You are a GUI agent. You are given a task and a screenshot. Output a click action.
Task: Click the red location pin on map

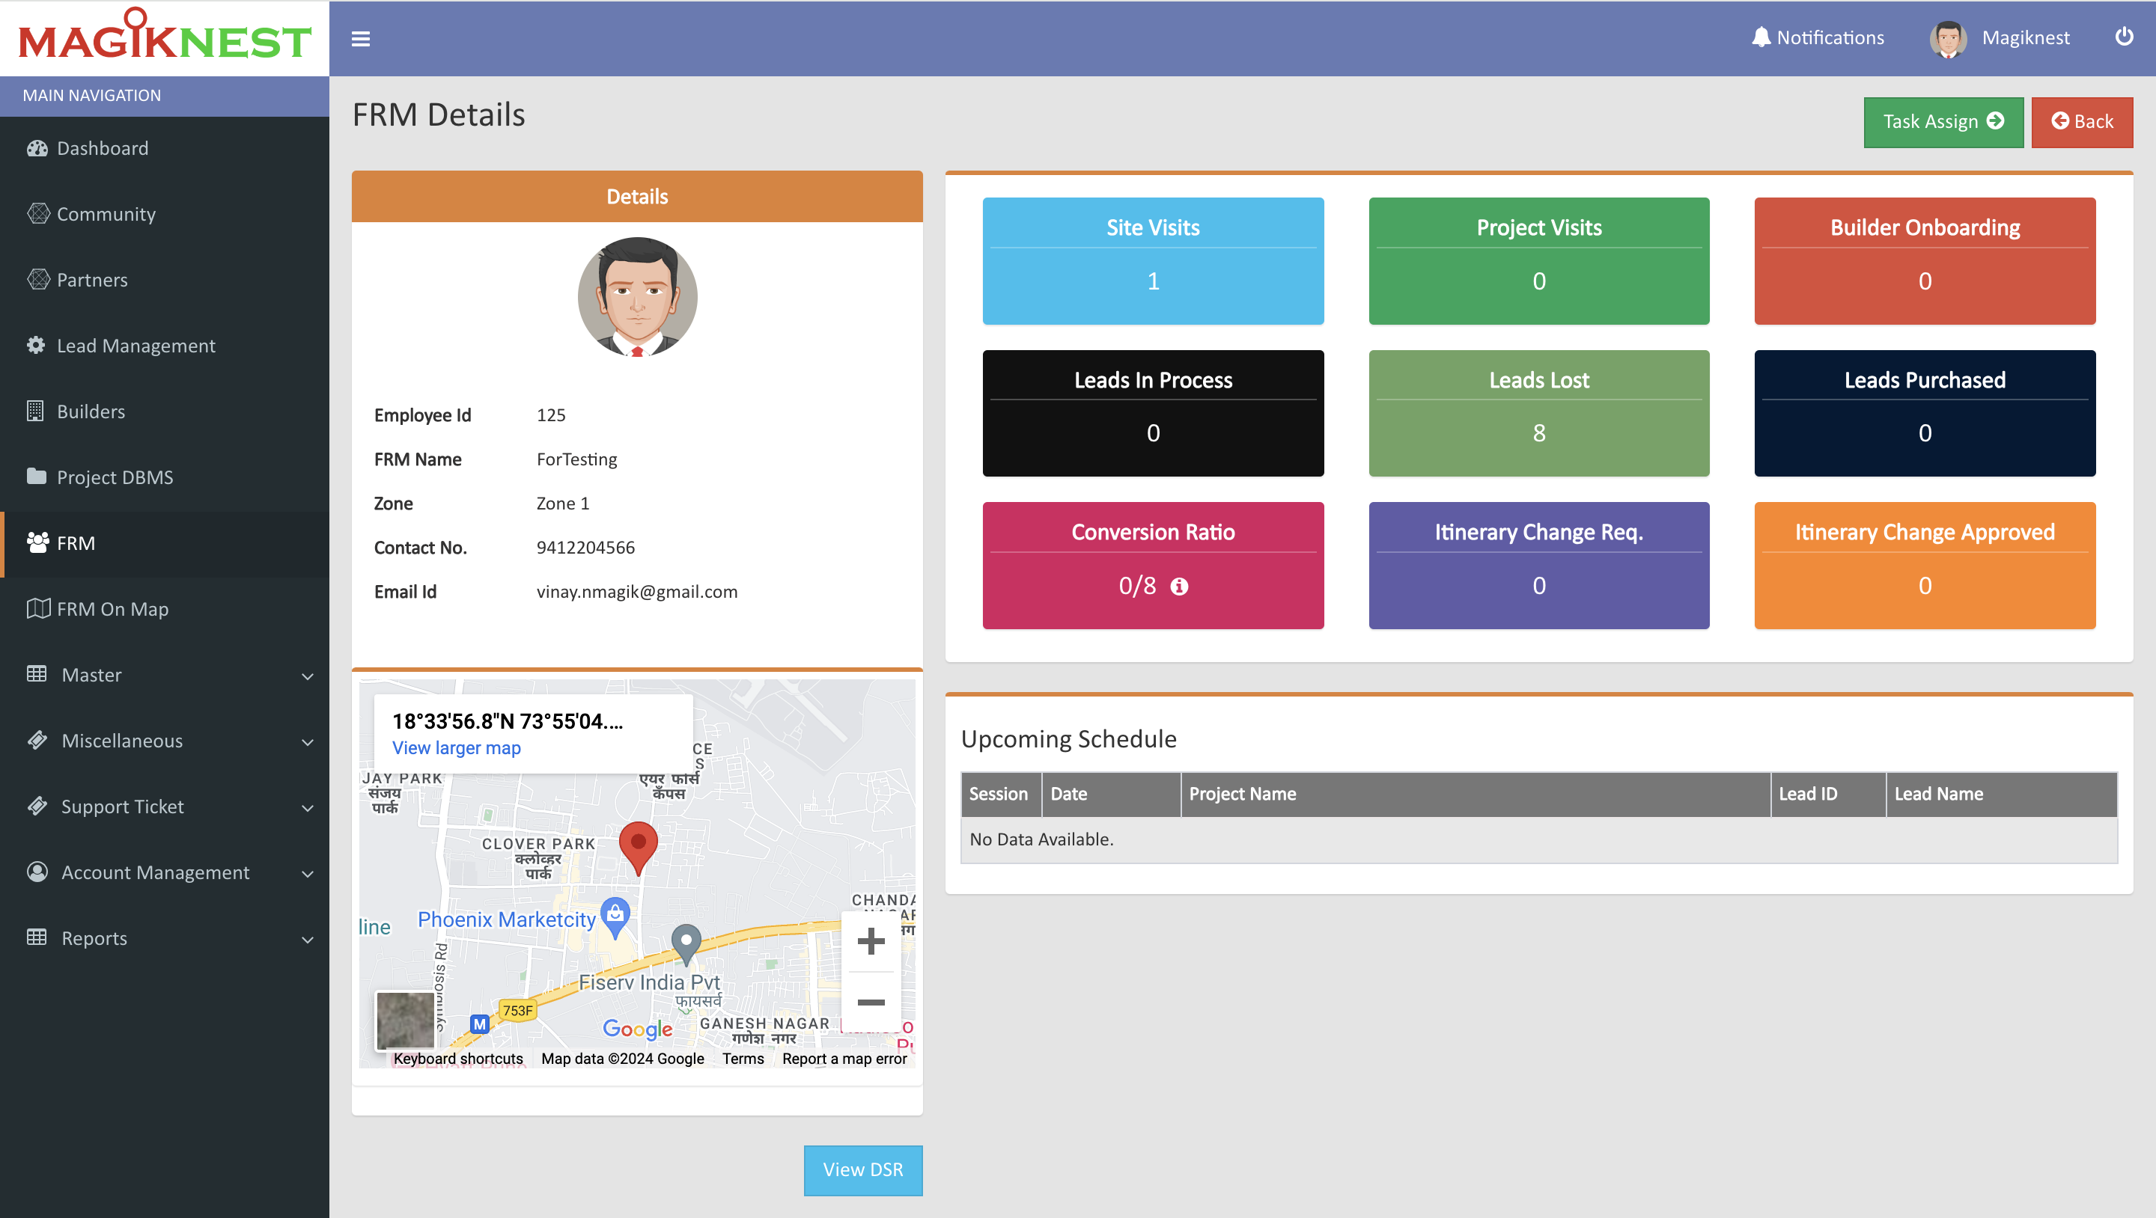(x=638, y=848)
